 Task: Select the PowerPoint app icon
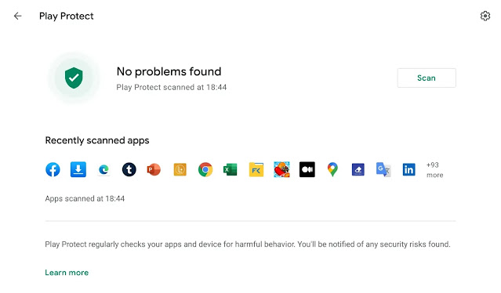click(154, 169)
